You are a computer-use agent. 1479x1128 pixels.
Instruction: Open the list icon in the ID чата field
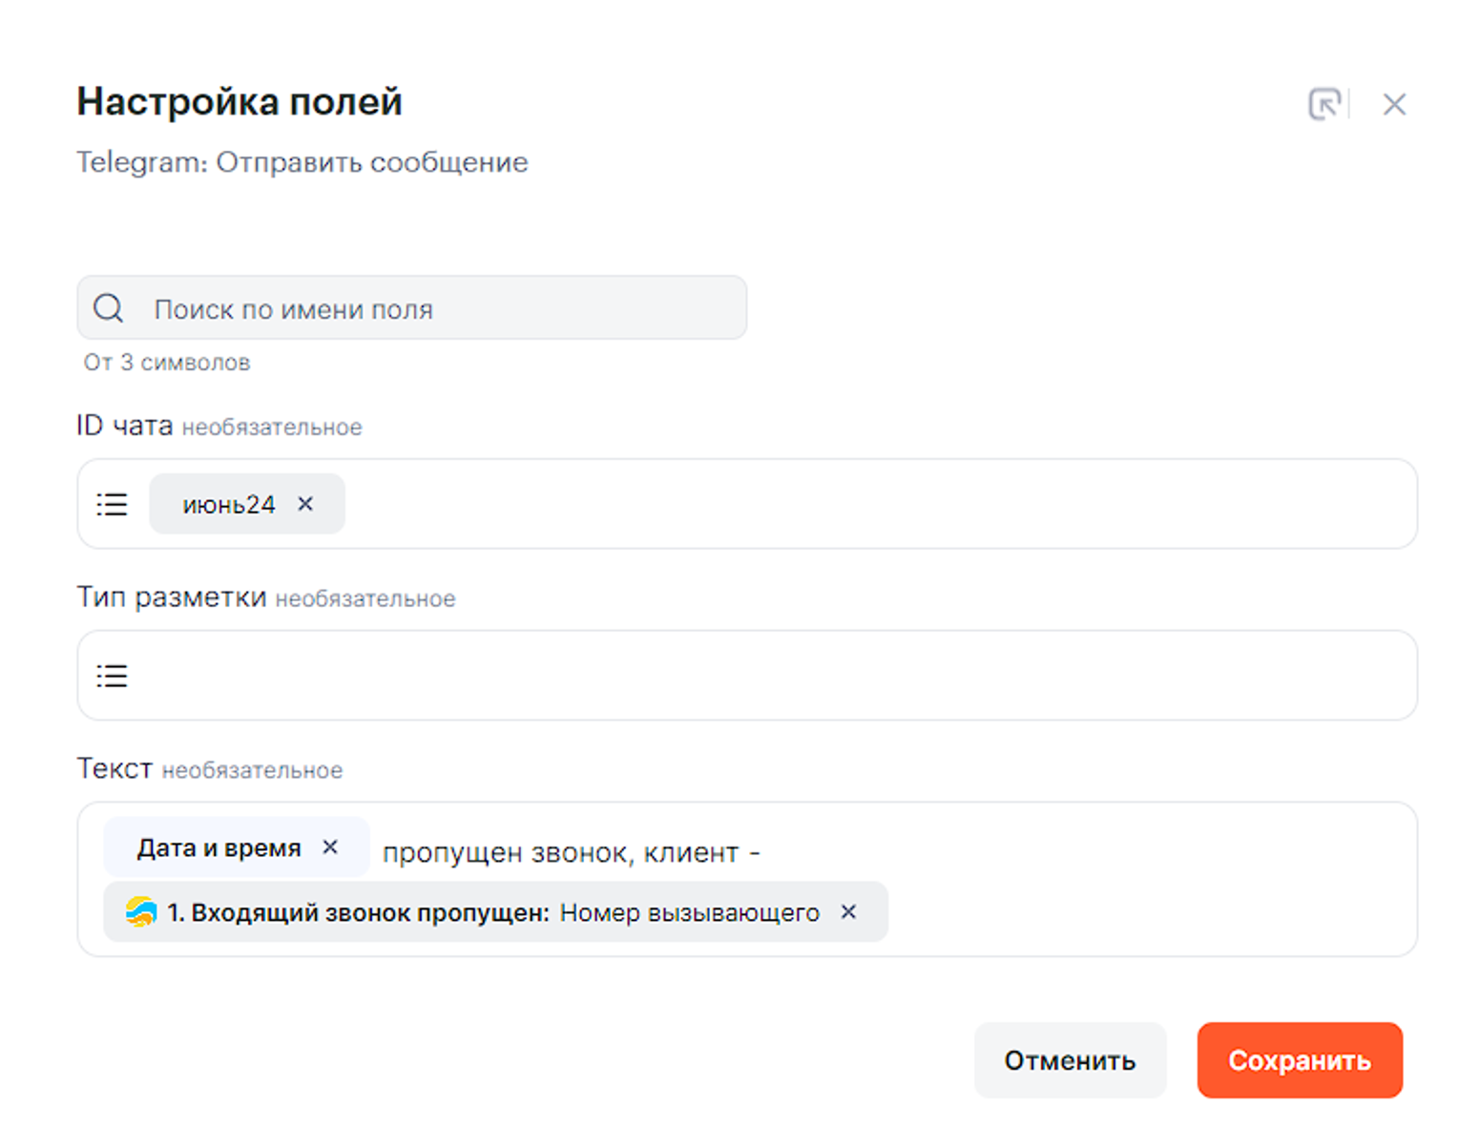112,504
